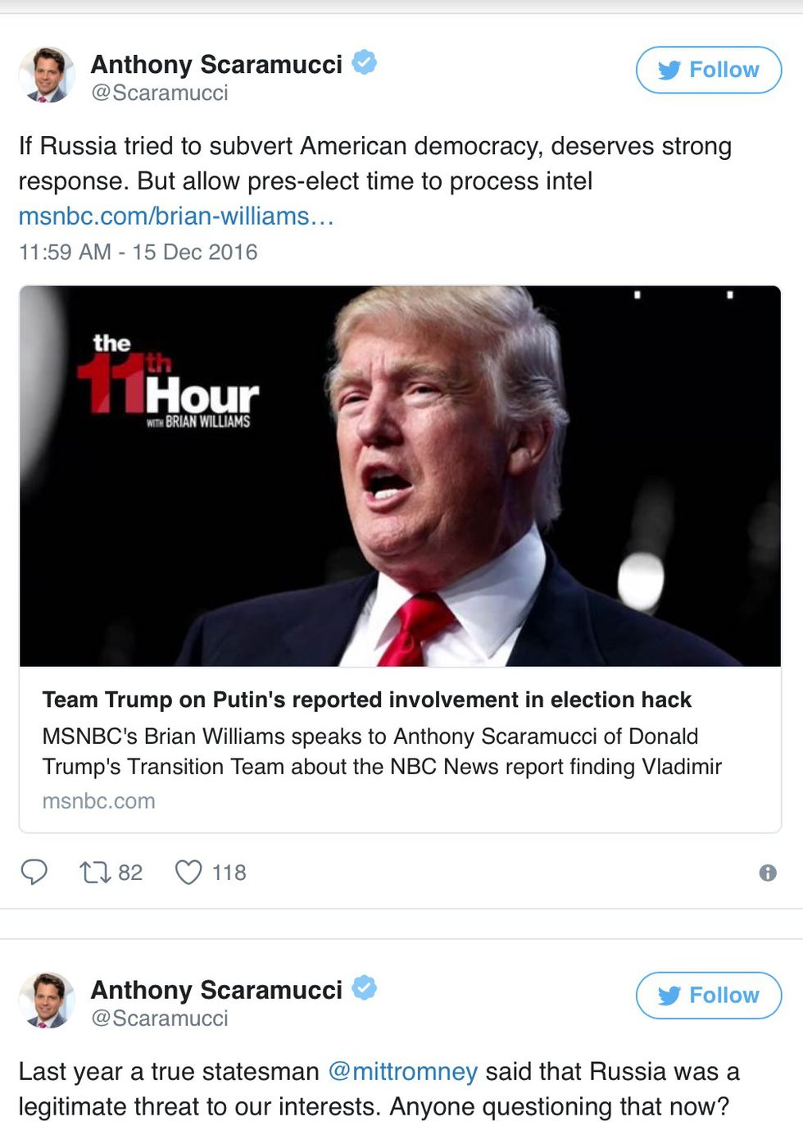The width and height of the screenshot is (803, 1126).
Task: Open the msnbc.com/brian-williams link
Action: [x=176, y=216]
